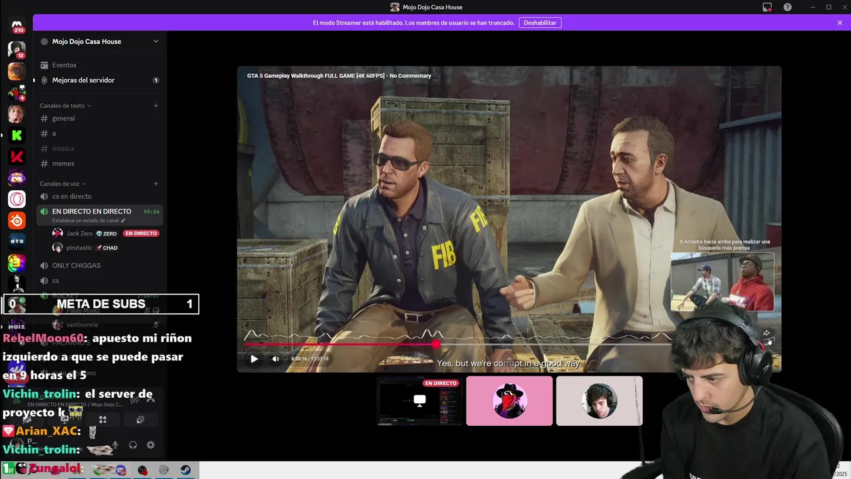Open the purple pixel-art server icon
This screenshot has height=479, width=851.
[17, 178]
